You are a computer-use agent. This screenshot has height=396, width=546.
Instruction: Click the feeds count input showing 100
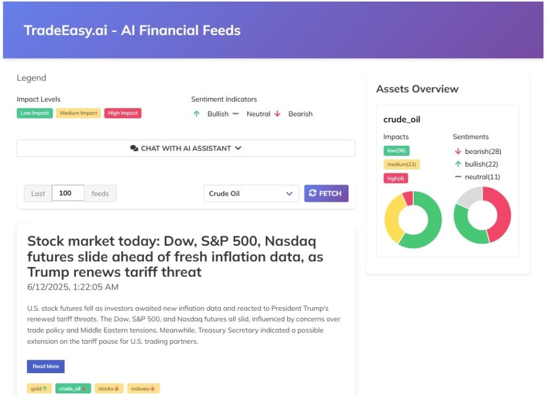pos(68,193)
